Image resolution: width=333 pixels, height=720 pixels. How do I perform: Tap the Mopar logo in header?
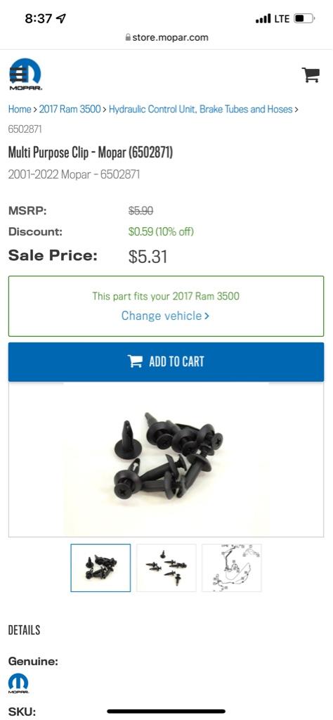point(26,75)
